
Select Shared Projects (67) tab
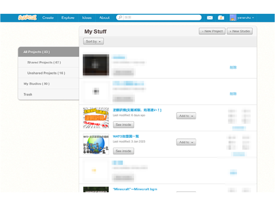tap(49, 62)
